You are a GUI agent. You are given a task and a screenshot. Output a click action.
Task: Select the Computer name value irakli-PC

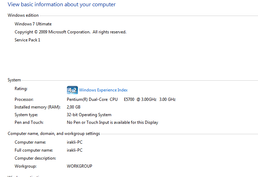click(75, 142)
